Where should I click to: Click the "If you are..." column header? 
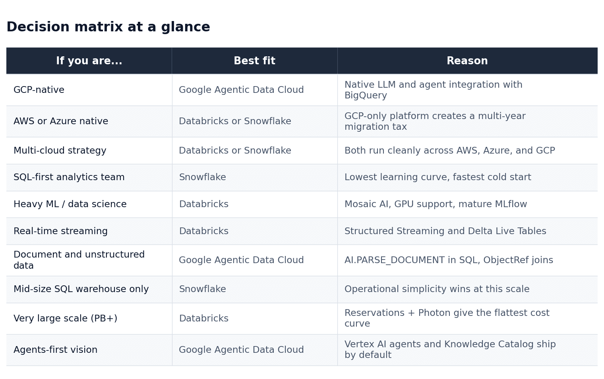point(89,61)
